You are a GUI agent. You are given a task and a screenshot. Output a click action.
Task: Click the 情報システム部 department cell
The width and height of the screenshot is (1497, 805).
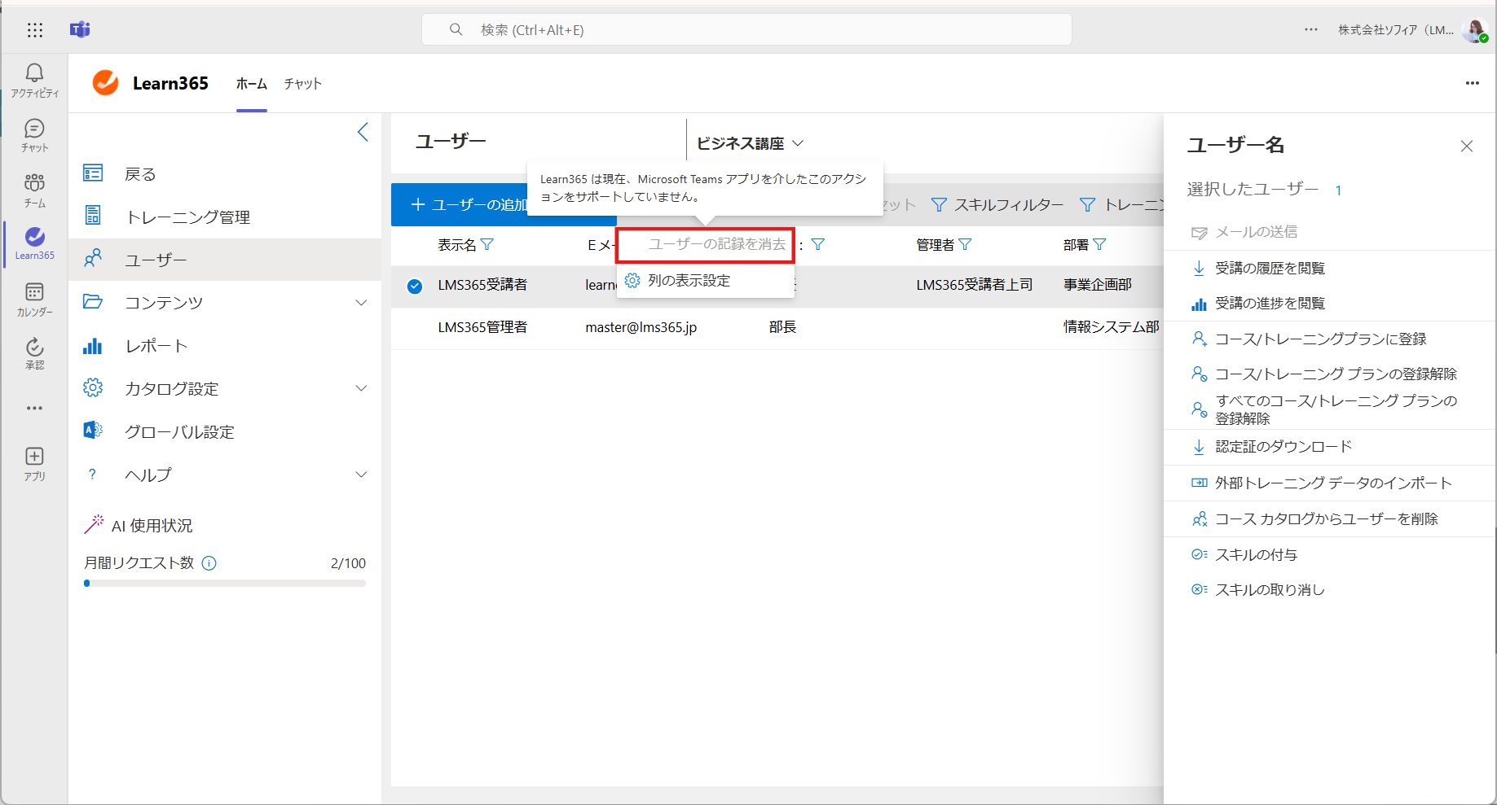1111,327
